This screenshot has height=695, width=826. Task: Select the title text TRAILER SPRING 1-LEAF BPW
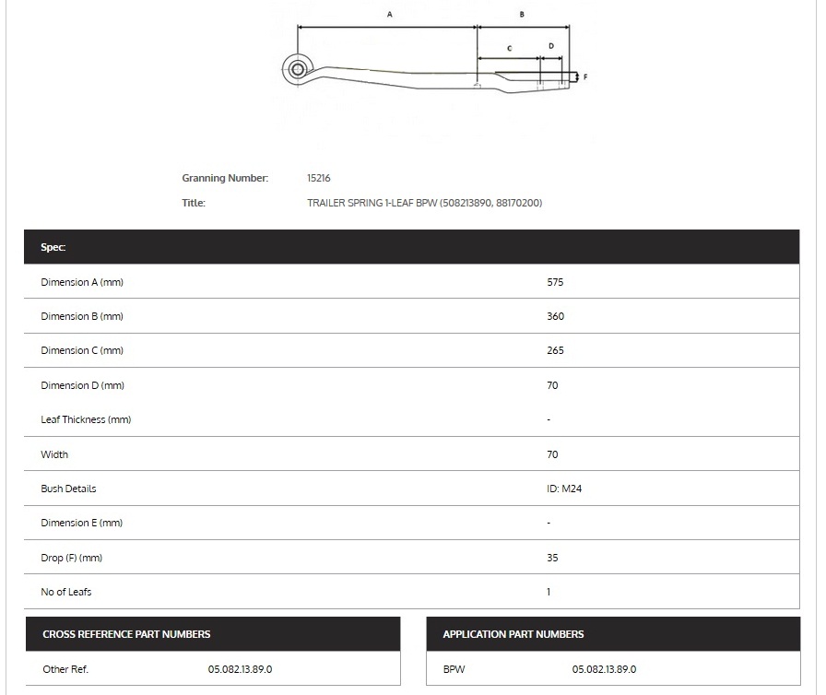point(372,203)
